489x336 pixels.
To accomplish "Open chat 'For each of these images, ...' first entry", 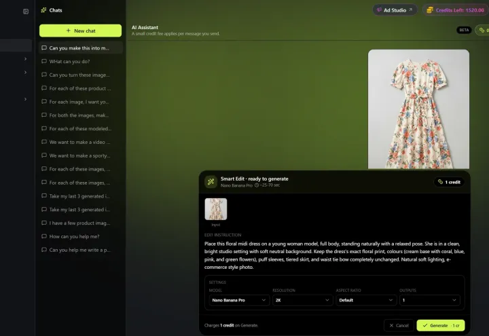I will coord(81,169).
